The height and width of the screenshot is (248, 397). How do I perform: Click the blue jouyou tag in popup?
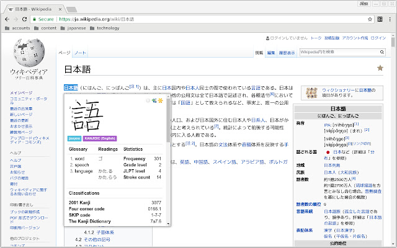click(x=74, y=138)
